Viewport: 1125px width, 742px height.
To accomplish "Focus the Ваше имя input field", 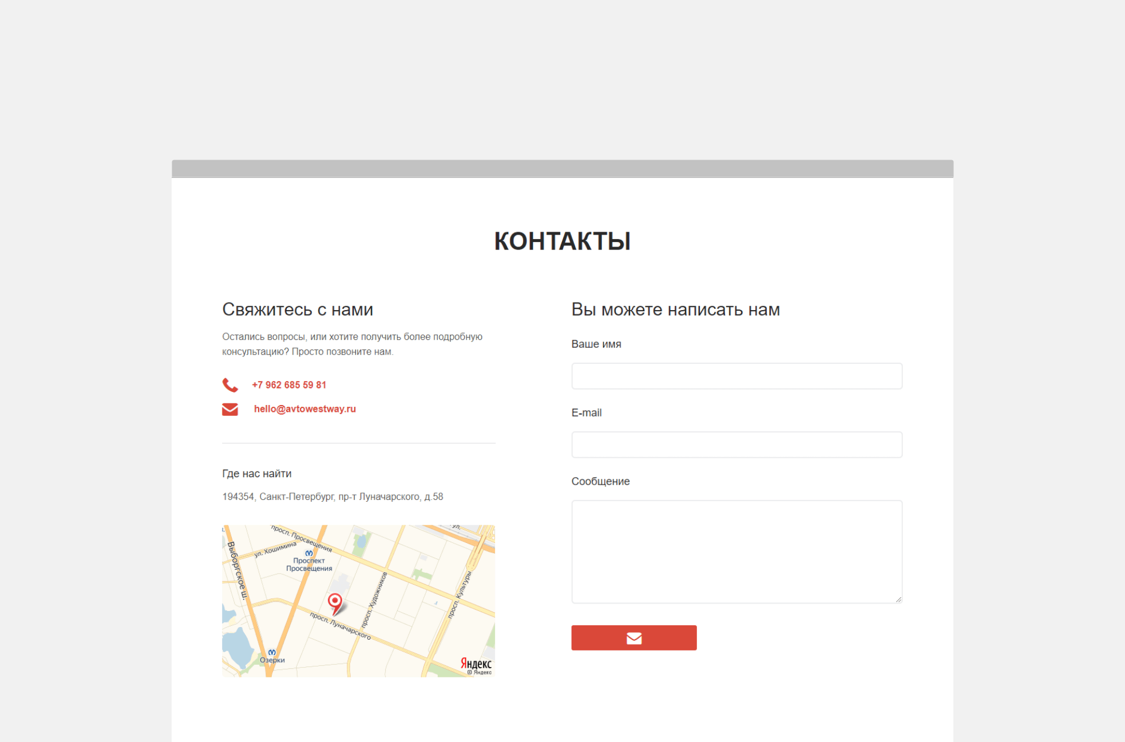I will pyautogui.click(x=737, y=376).
